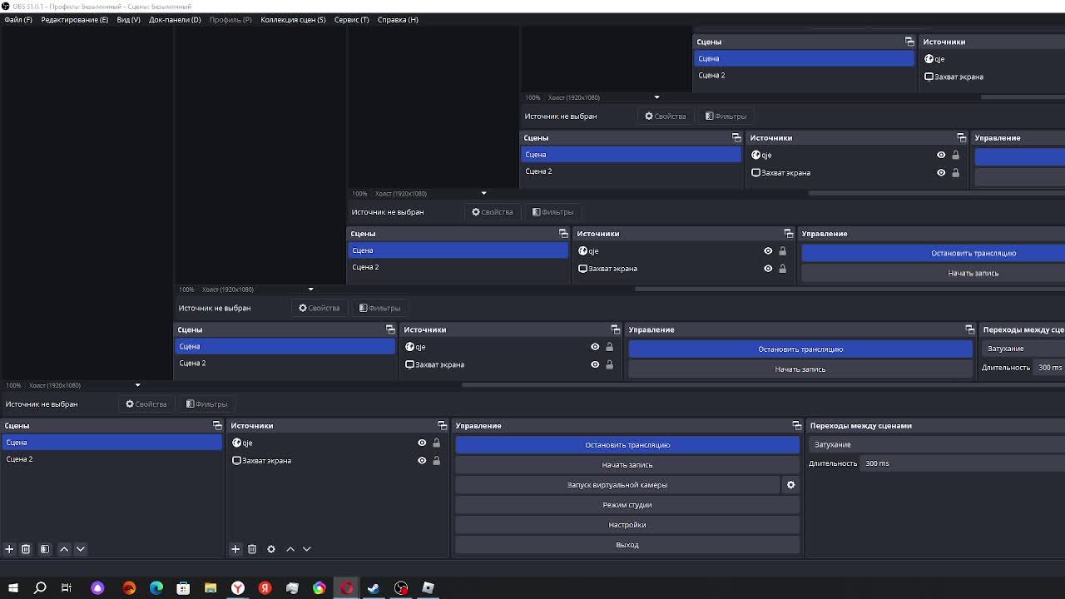Viewport: 1065px width, 599px height.
Task: Open source properties gear in Sources toolbar
Action: (x=271, y=549)
